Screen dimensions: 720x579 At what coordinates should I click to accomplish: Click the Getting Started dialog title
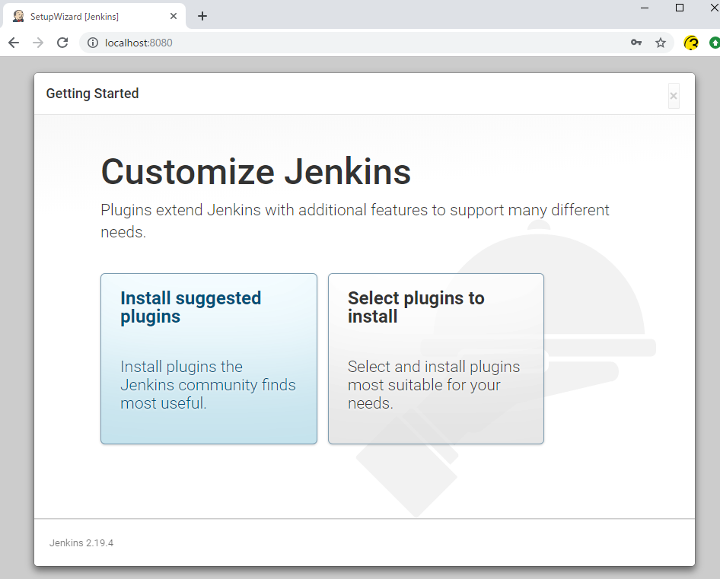92,94
